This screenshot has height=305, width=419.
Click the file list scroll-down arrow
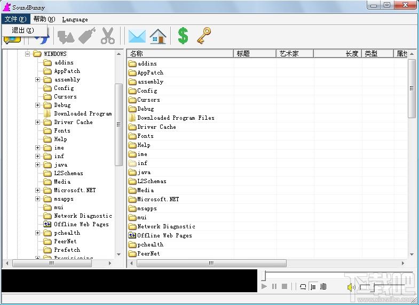412,254
